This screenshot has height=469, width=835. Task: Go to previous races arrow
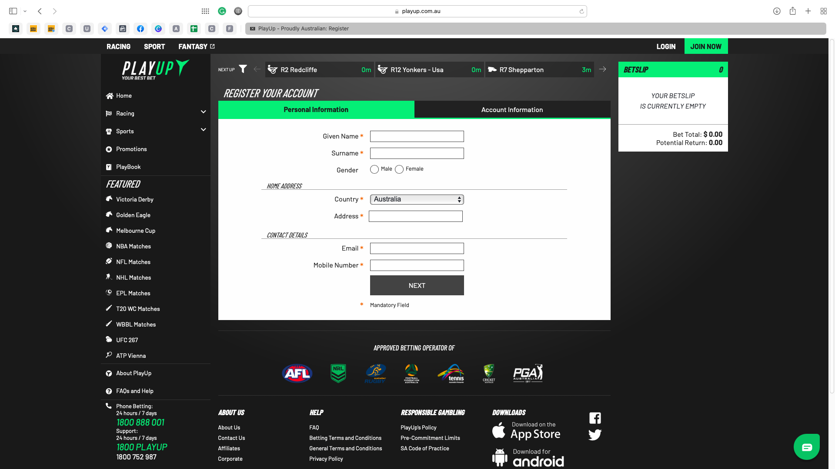pos(257,69)
